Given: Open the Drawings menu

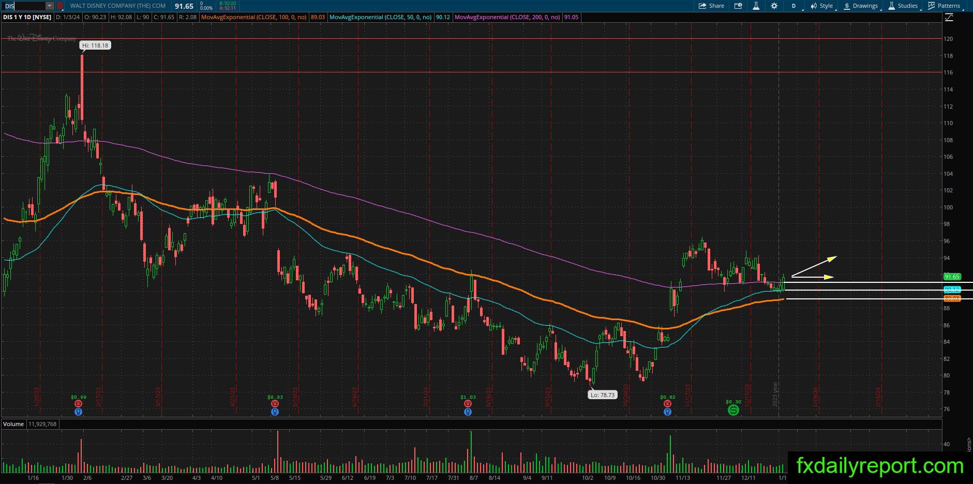Looking at the screenshot, I should 861,6.
